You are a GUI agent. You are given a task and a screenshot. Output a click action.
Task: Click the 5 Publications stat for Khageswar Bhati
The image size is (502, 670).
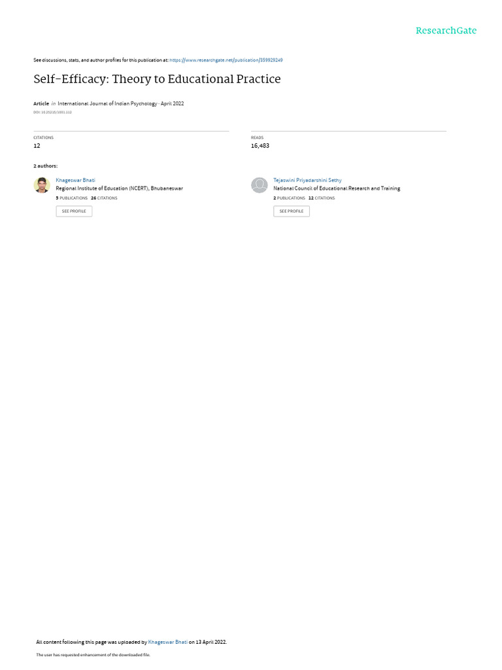(72, 198)
